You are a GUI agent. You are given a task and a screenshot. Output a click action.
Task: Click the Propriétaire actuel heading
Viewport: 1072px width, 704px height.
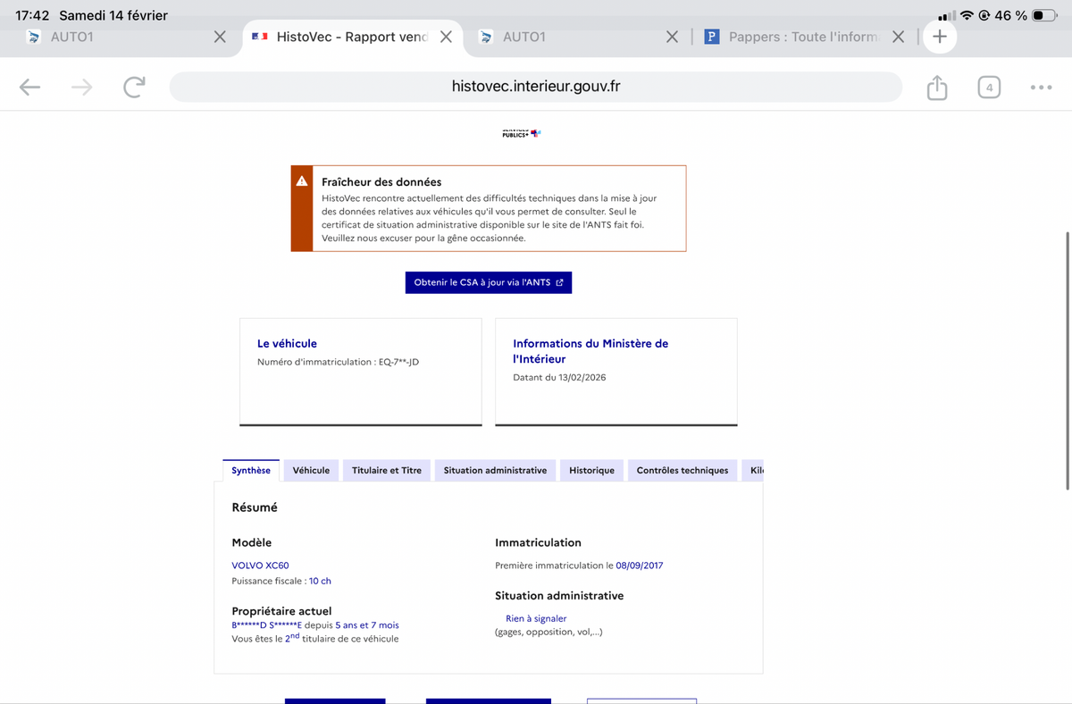coord(281,611)
